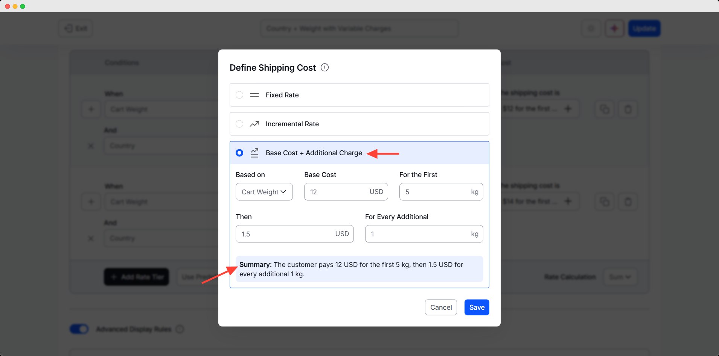Open the "Based on" Cart Weight dropdown
719x356 pixels.
[x=264, y=192]
